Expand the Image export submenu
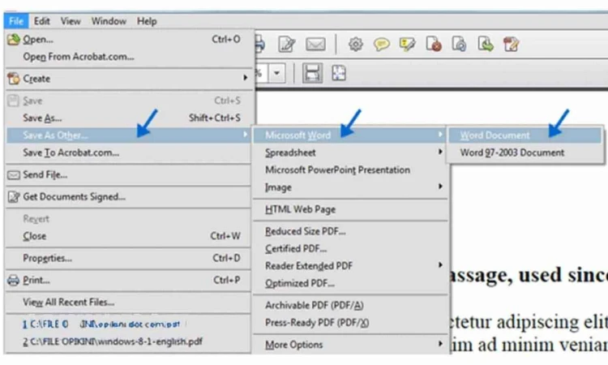The height and width of the screenshot is (365, 608). coord(349,187)
